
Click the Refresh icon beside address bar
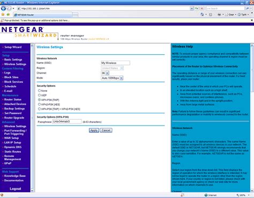(x=197, y=9)
